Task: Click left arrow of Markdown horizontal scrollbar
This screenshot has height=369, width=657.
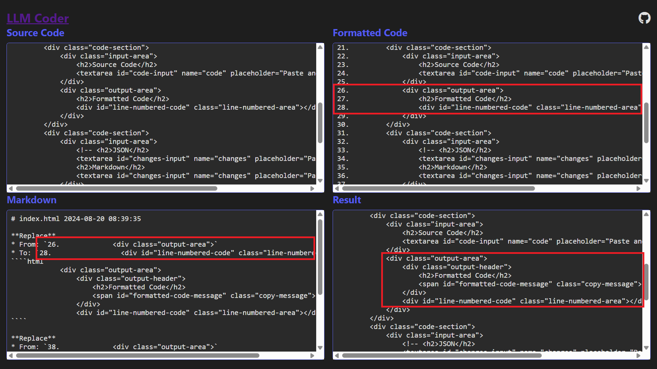Action: pyautogui.click(x=11, y=356)
